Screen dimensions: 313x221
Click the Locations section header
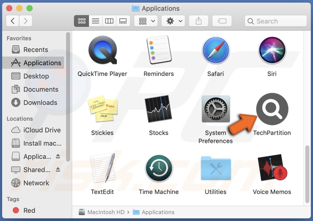click(20, 119)
